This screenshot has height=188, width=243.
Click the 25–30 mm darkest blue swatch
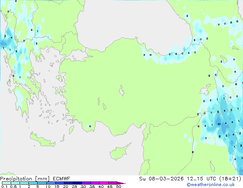pyautogui.click(x=77, y=183)
